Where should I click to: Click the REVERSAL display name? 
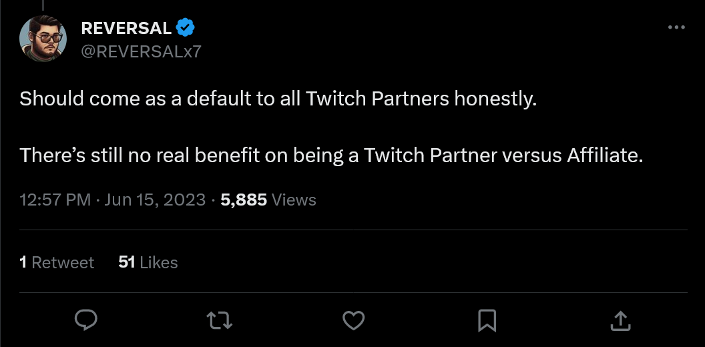coord(126,28)
